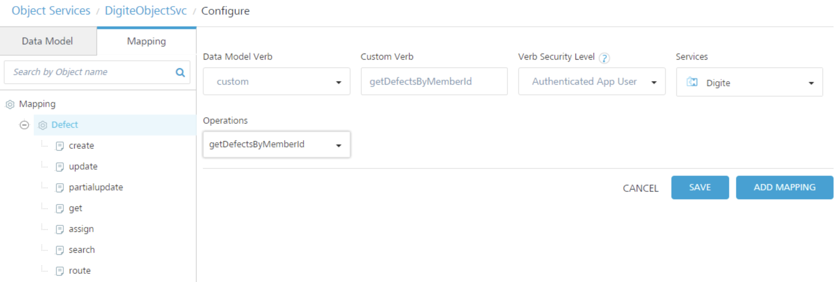Image resolution: width=836 pixels, height=282 pixels.
Task: Go to Object Services breadcrumb link
Action: (x=51, y=11)
